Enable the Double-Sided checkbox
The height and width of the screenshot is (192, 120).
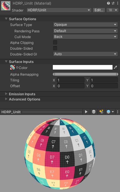[55, 48]
